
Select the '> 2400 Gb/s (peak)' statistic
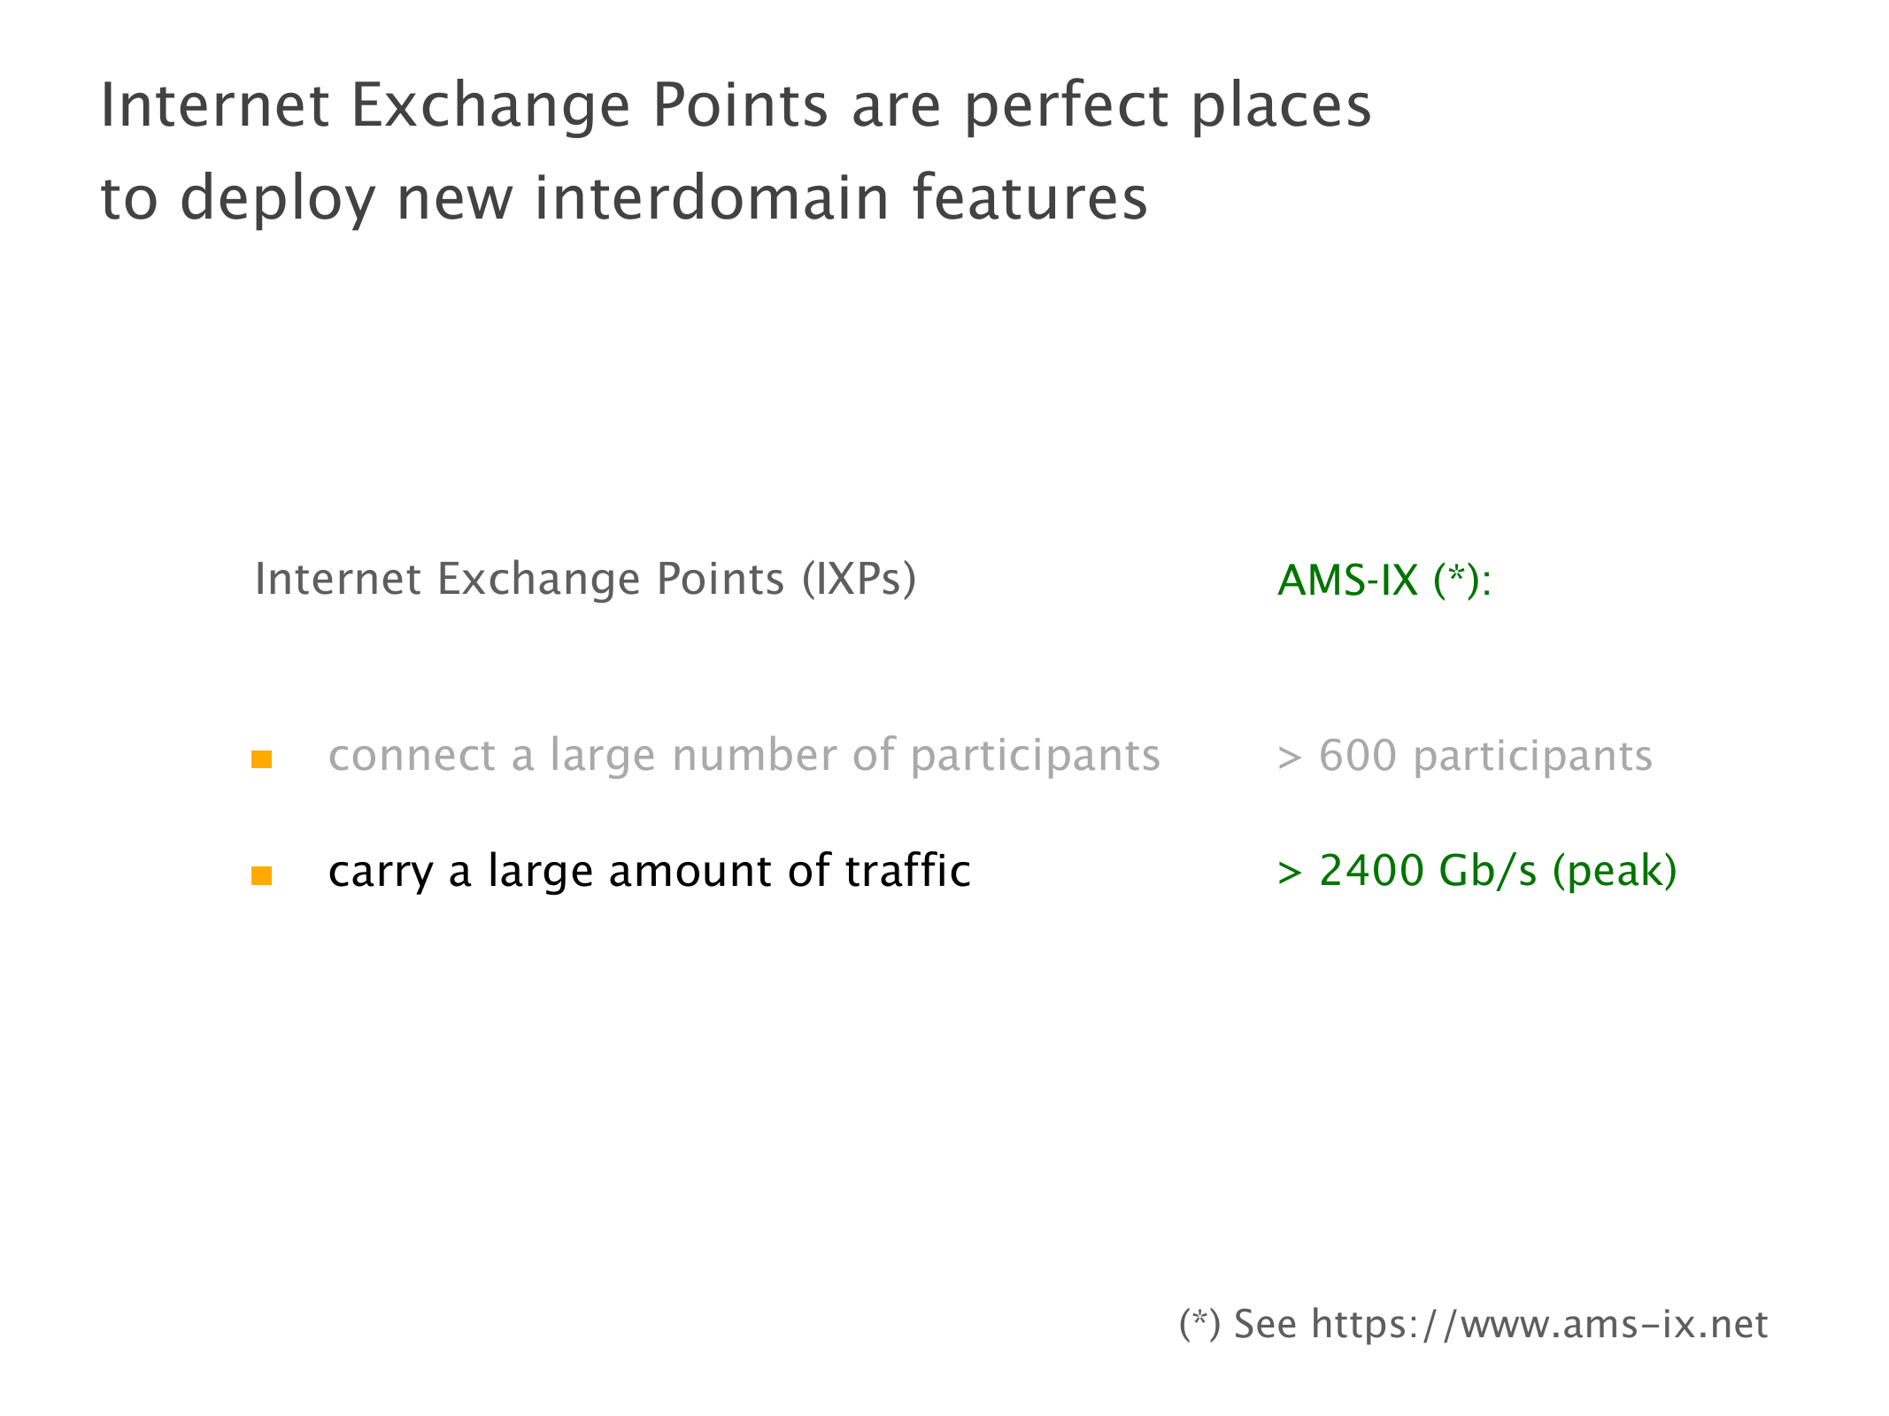point(1477,871)
